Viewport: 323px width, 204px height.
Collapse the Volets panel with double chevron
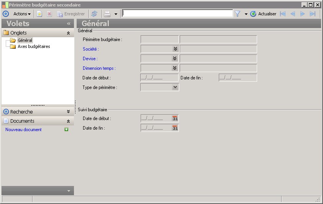pyautogui.click(x=69, y=24)
